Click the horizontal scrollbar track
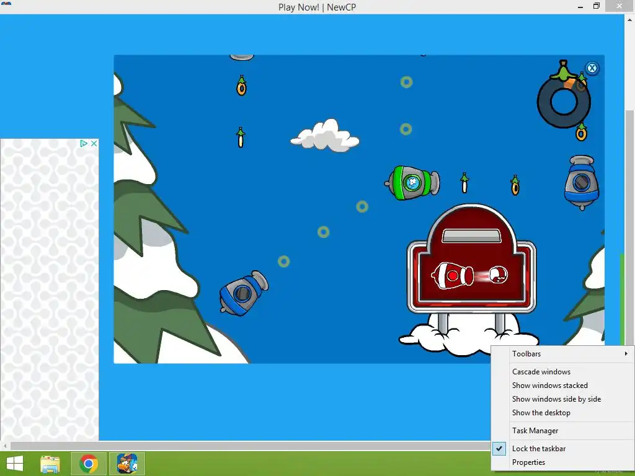 (251, 446)
